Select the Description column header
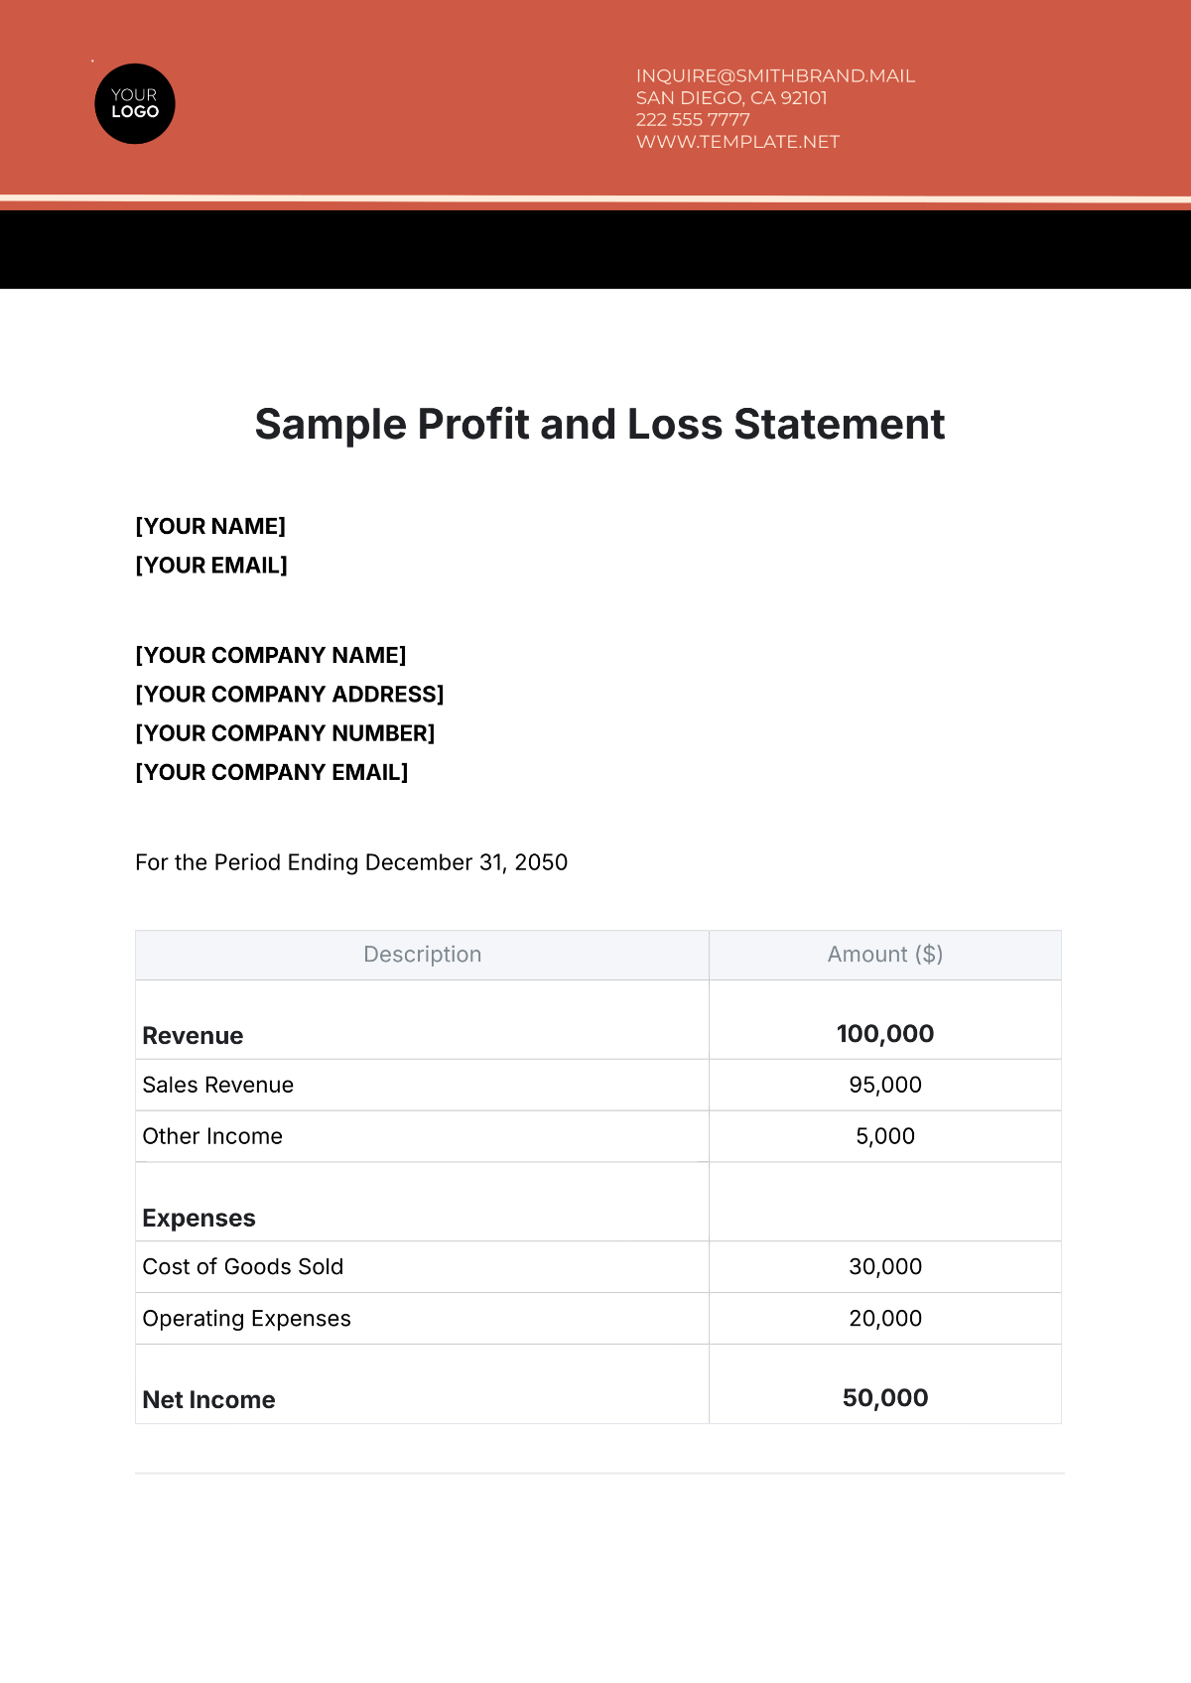Image resolution: width=1191 pixels, height=1683 pixels. point(422,955)
